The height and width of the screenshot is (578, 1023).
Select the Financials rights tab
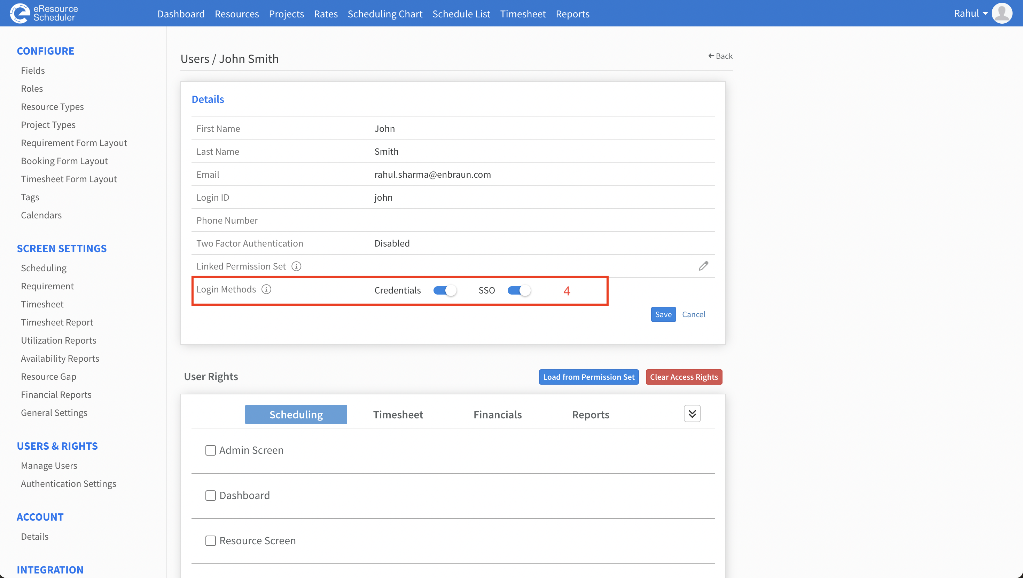tap(498, 415)
